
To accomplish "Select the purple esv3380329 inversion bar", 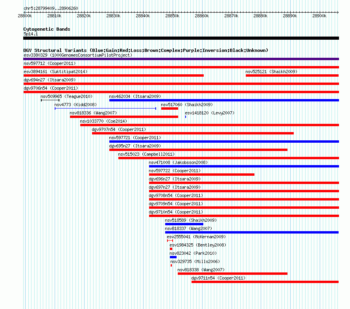I will click(181, 59).
